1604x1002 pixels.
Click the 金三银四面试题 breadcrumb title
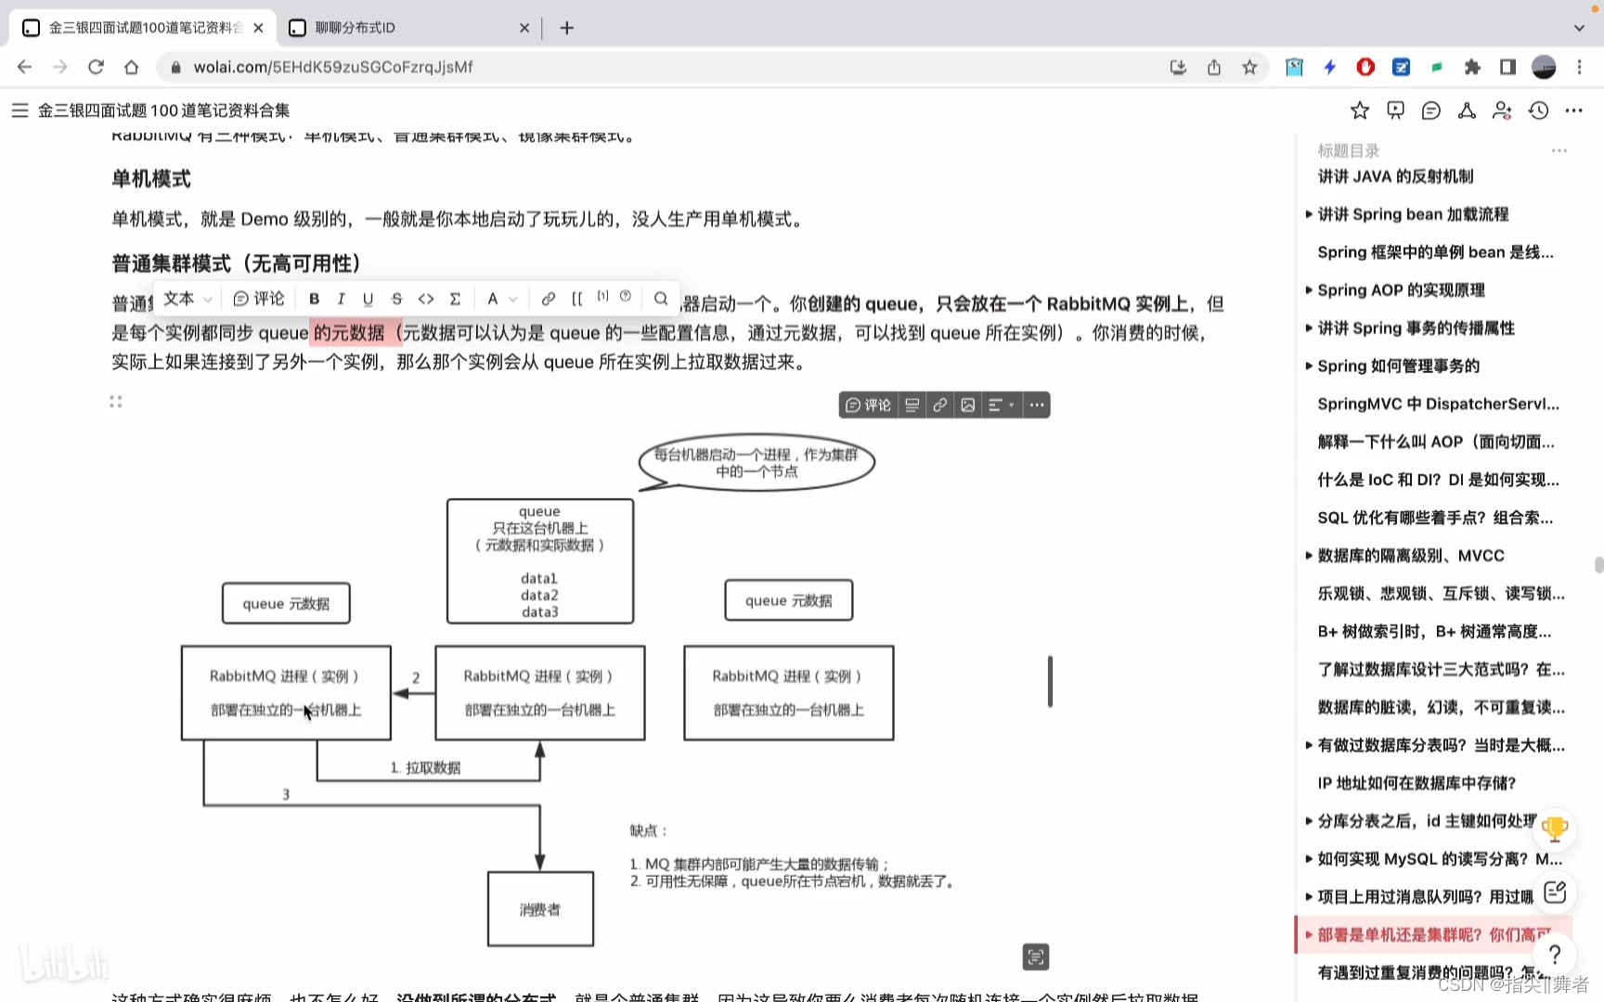tap(163, 110)
